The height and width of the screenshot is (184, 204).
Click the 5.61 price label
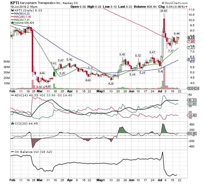pos(54,63)
